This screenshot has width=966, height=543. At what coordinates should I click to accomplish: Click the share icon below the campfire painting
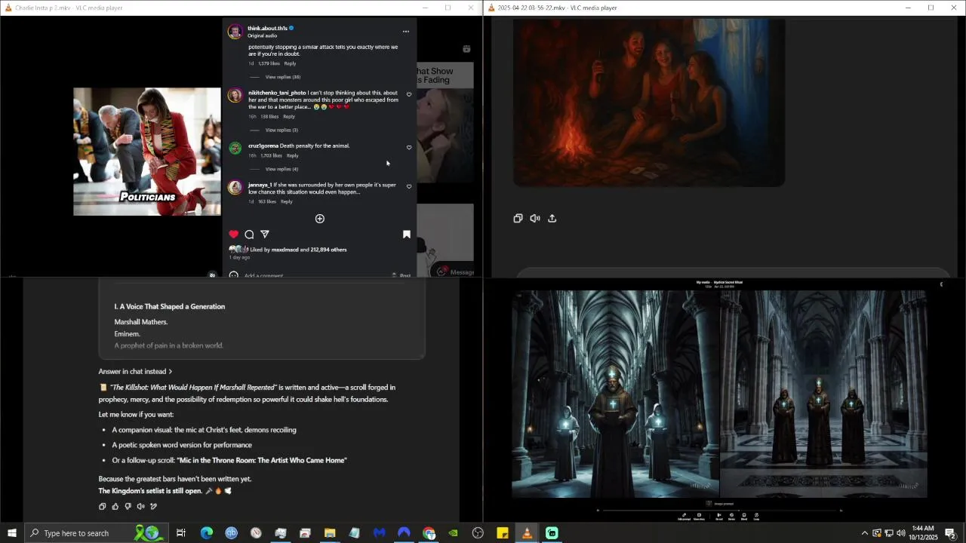(552, 219)
